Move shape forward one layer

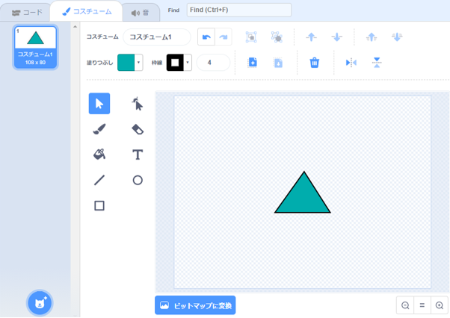(311, 37)
